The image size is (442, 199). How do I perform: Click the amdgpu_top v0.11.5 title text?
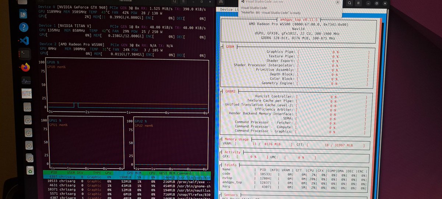(298, 20)
